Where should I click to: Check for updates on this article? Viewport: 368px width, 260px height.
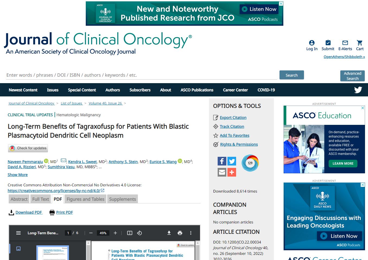click(x=28, y=148)
